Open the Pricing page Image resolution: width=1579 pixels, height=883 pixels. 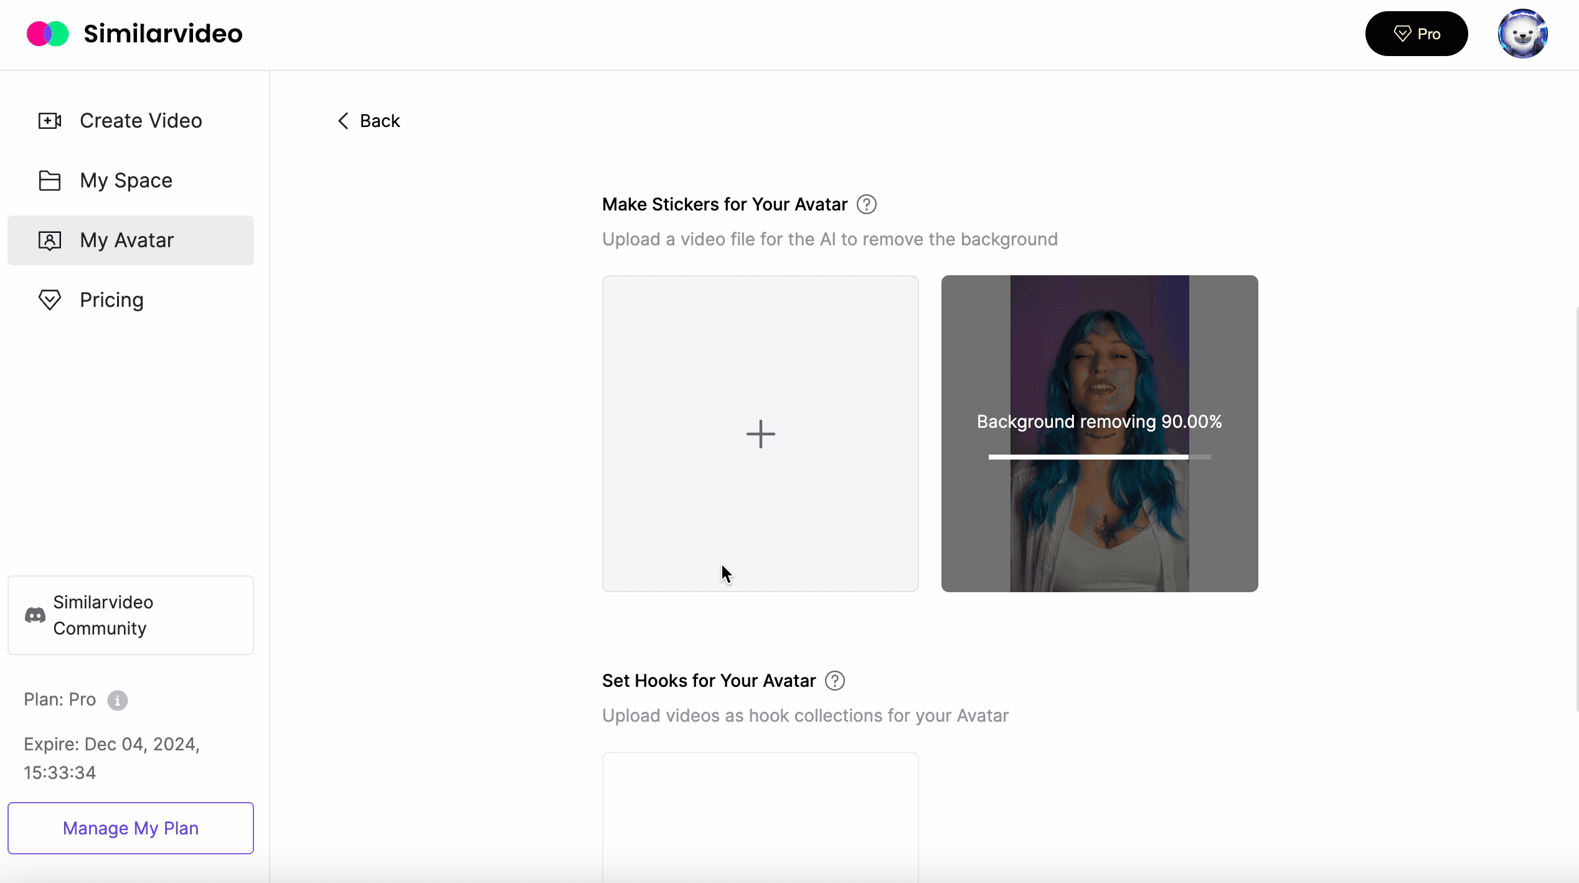(x=131, y=300)
